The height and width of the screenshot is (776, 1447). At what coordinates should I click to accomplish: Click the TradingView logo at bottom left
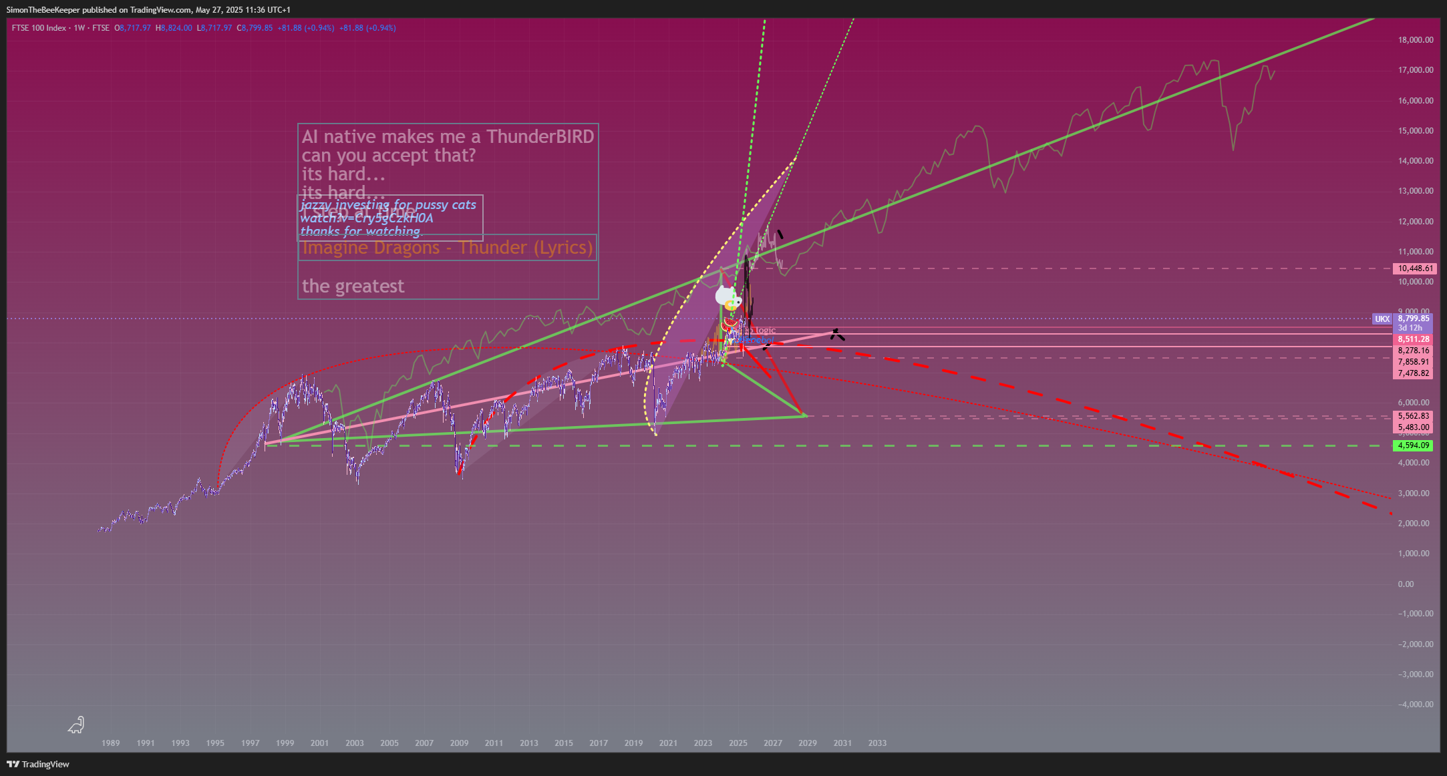pyautogui.click(x=38, y=764)
